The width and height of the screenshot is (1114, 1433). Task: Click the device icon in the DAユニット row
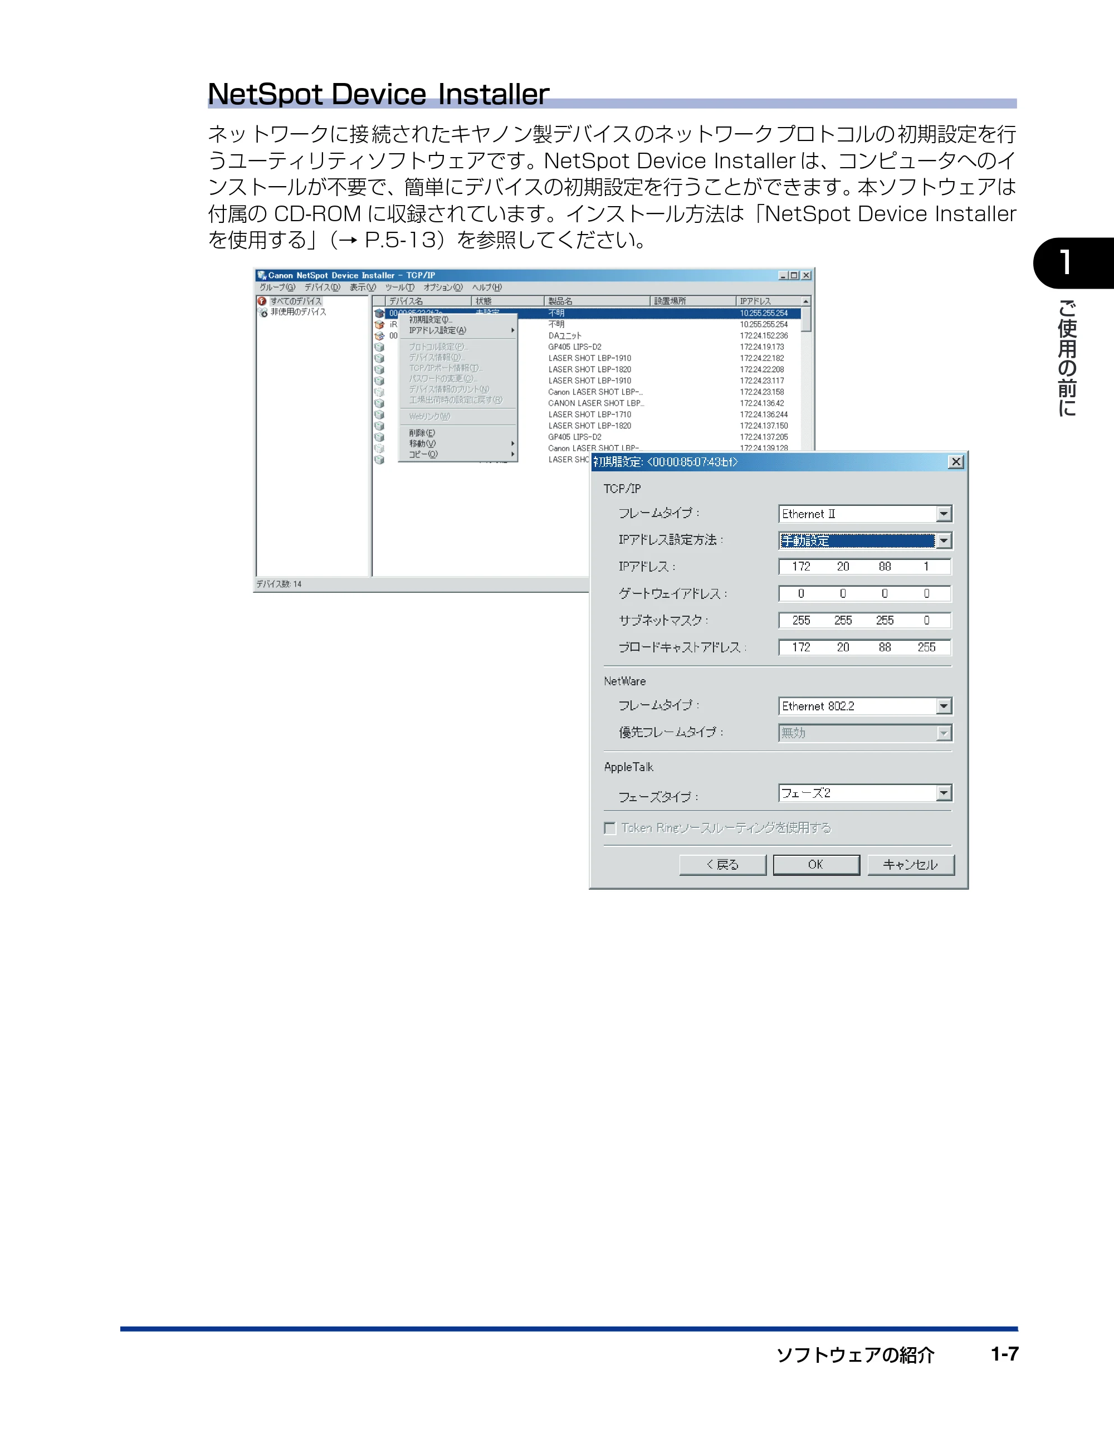pyautogui.click(x=379, y=335)
